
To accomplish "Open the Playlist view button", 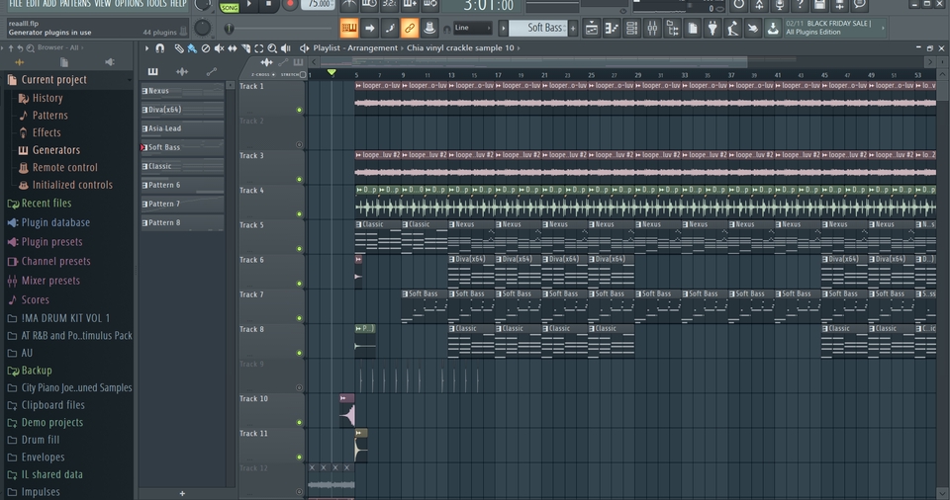I will [x=592, y=28].
